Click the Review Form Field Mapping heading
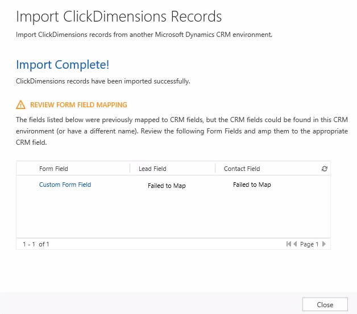This screenshot has width=357, height=314. click(78, 104)
